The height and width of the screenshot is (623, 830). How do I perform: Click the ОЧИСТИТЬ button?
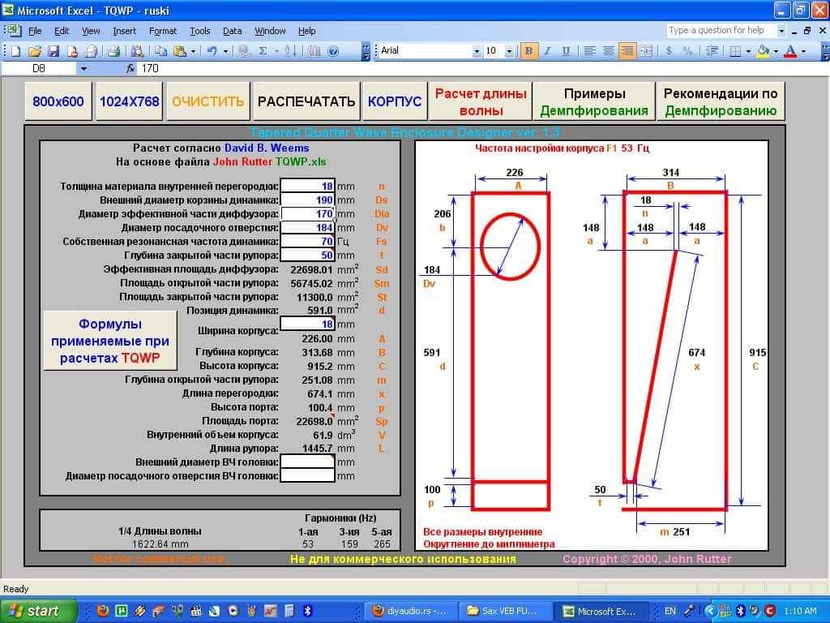(x=208, y=101)
